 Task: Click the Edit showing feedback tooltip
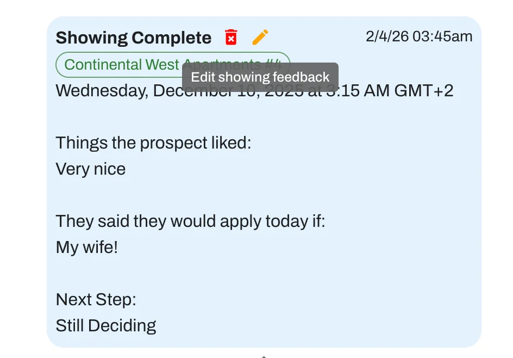pos(260,77)
